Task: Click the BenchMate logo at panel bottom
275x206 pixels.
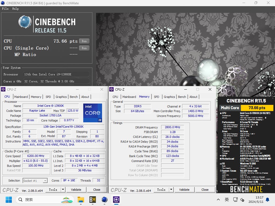Action: 246,189
